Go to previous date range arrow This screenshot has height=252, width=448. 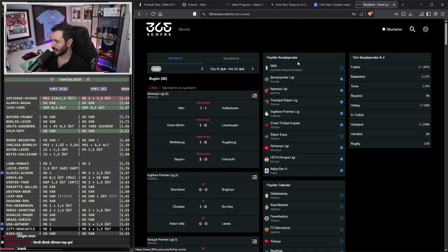pyautogui.click(x=202, y=69)
